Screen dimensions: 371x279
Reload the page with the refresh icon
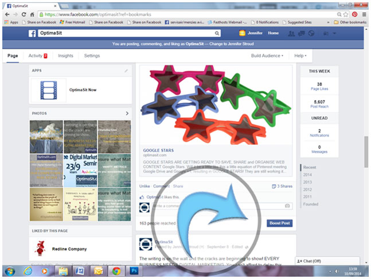click(x=24, y=14)
